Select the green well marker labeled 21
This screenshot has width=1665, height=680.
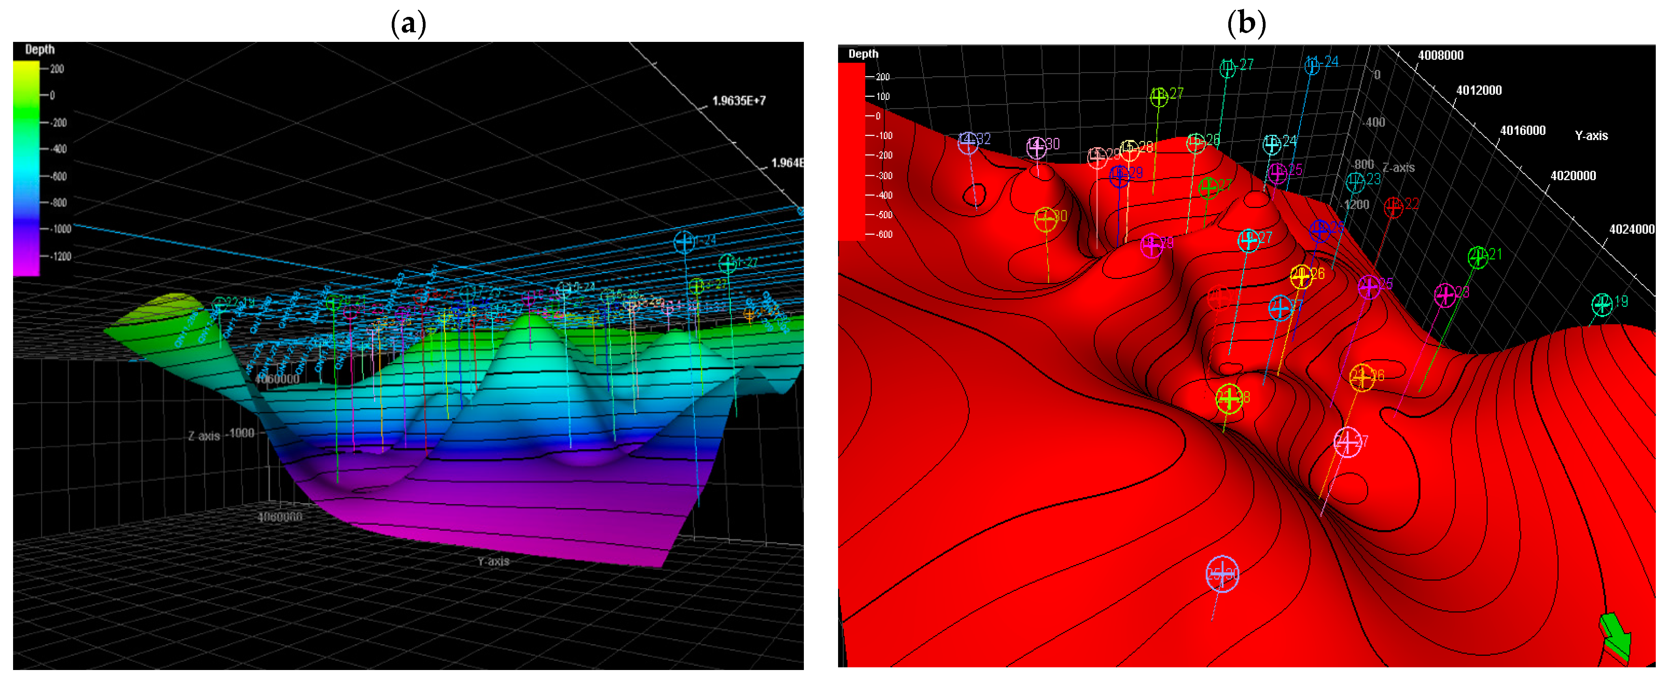(x=1477, y=257)
